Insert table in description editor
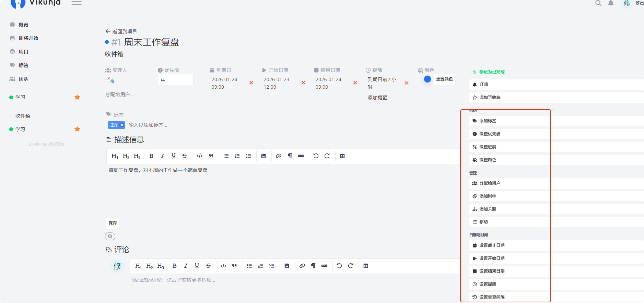 pyautogui.click(x=342, y=156)
